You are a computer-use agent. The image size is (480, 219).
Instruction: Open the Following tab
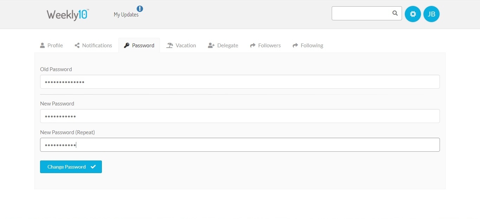tap(312, 45)
